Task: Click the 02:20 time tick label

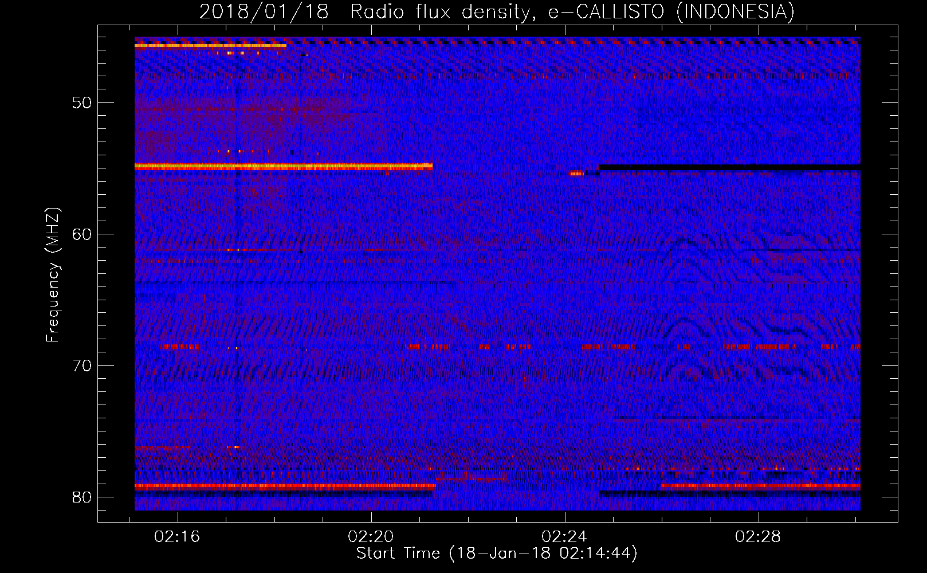Action: 371,537
